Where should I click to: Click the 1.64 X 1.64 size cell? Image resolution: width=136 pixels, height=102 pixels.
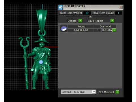[x=81, y=30]
